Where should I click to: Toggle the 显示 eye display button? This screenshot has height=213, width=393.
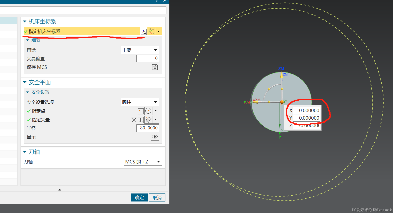pyautogui.click(x=155, y=137)
